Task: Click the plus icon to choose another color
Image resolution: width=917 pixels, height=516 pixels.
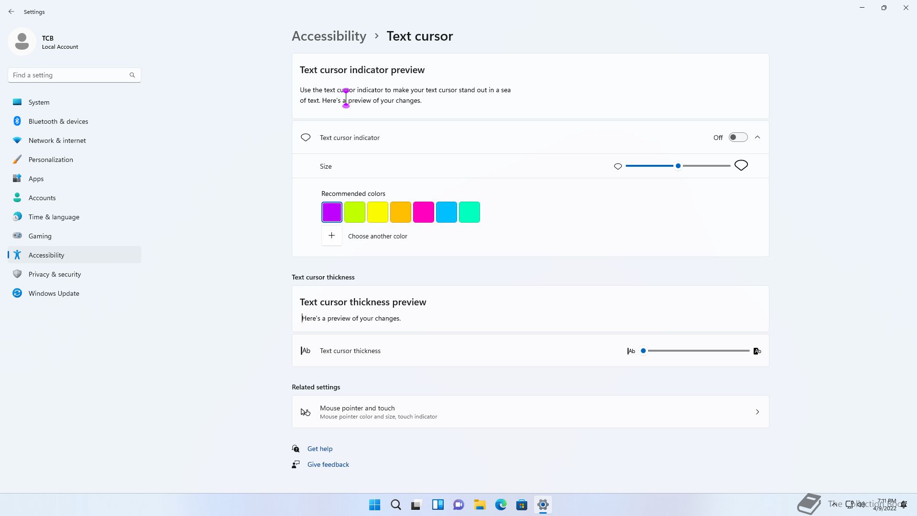Action: (331, 236)
